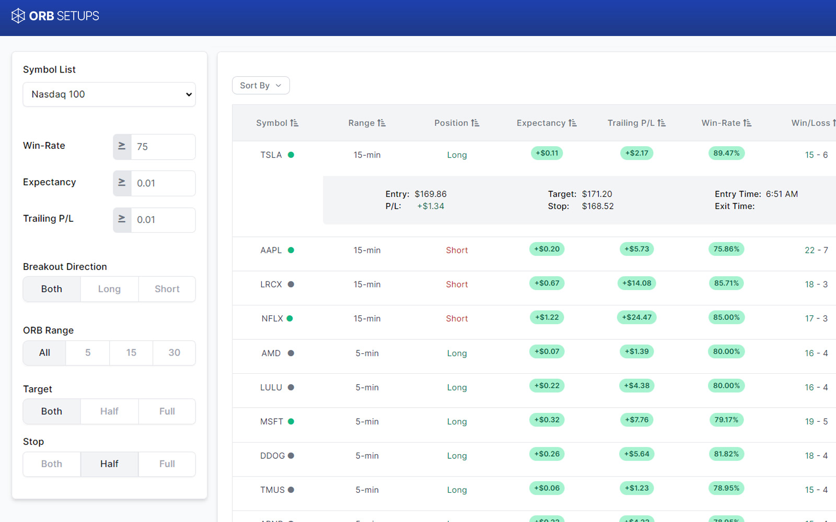Select Half under Target
The image size is (836, 522).
(109, 411)
